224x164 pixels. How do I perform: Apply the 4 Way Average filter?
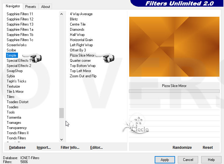coord(81,14)
